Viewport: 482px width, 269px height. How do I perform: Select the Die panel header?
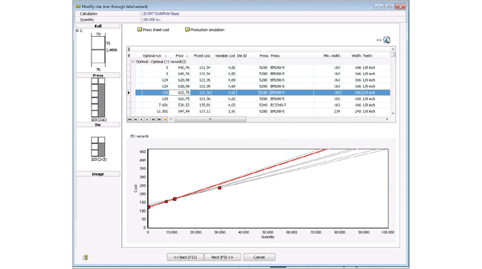(98, 125)
